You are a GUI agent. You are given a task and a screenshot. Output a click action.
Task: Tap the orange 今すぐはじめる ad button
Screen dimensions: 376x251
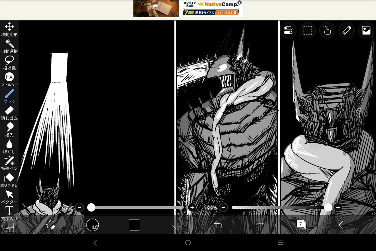(227, 13)
